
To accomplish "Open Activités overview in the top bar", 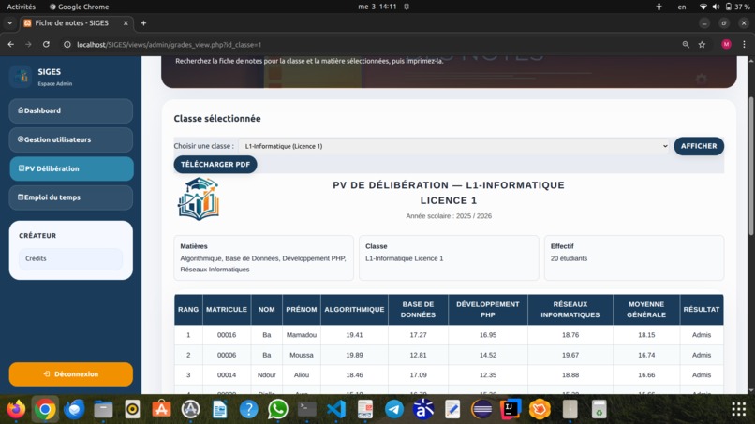I will pyautogui.click(x=22, y=7).
